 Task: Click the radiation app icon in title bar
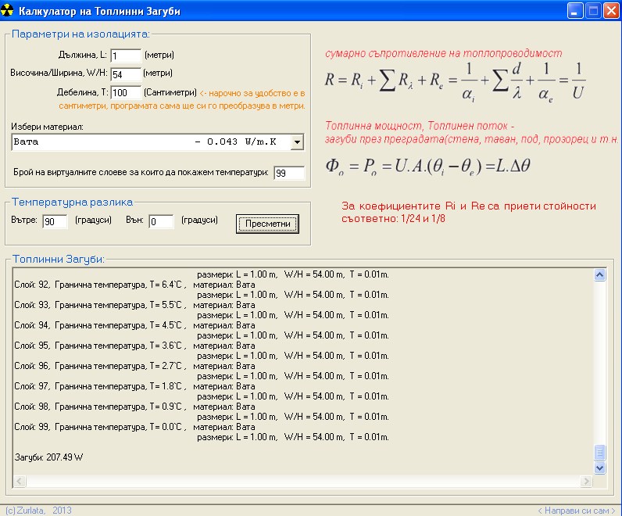tap(8, 11)
